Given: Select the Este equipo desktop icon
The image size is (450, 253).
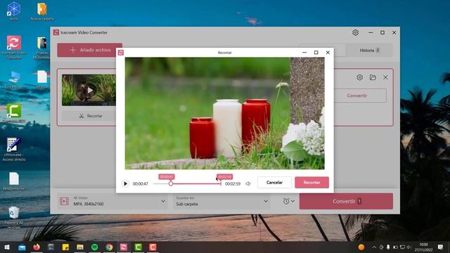Looking at the screenshot, I should (x=14, y=79).
